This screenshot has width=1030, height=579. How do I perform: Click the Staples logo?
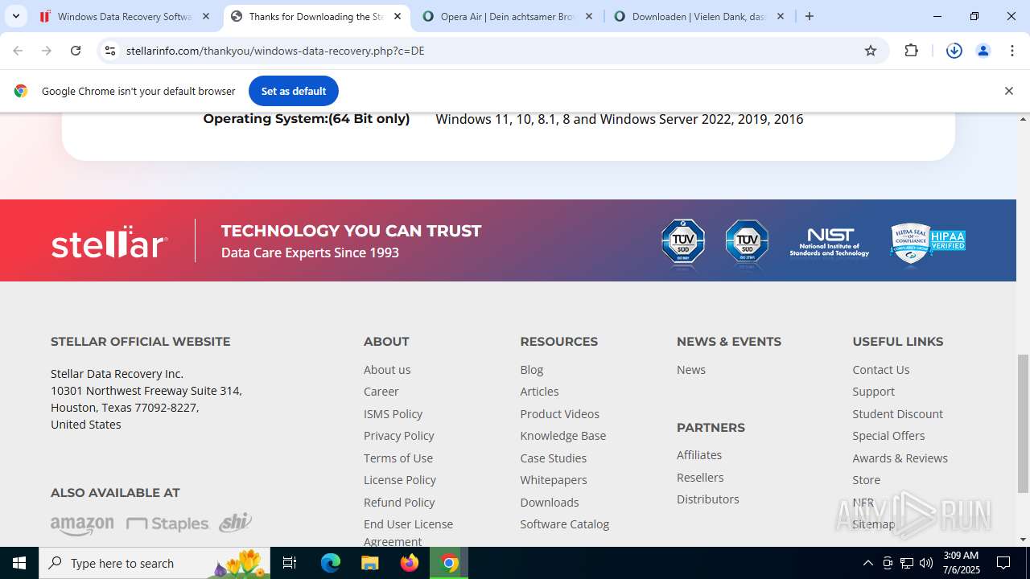[x=167, y=524]
